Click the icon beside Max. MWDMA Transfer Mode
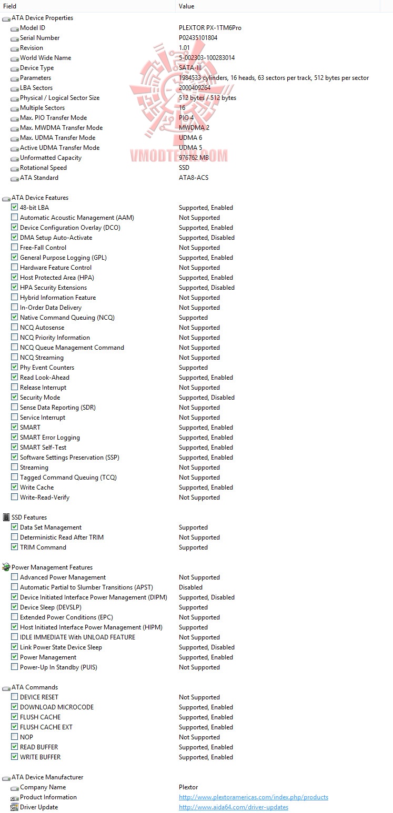The width and height of the screenshot is (393, 813). [x=14, y=128]
